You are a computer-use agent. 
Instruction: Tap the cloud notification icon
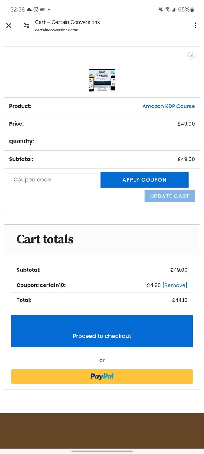[29, 9]
